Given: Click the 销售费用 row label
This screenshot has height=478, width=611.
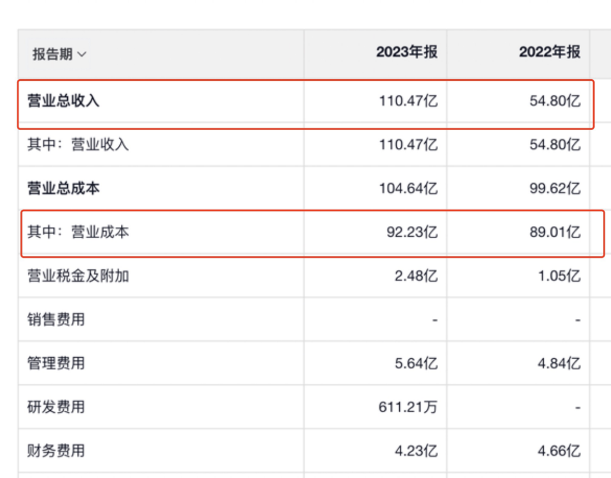Looking at the screenshot, I should (56, 320).
